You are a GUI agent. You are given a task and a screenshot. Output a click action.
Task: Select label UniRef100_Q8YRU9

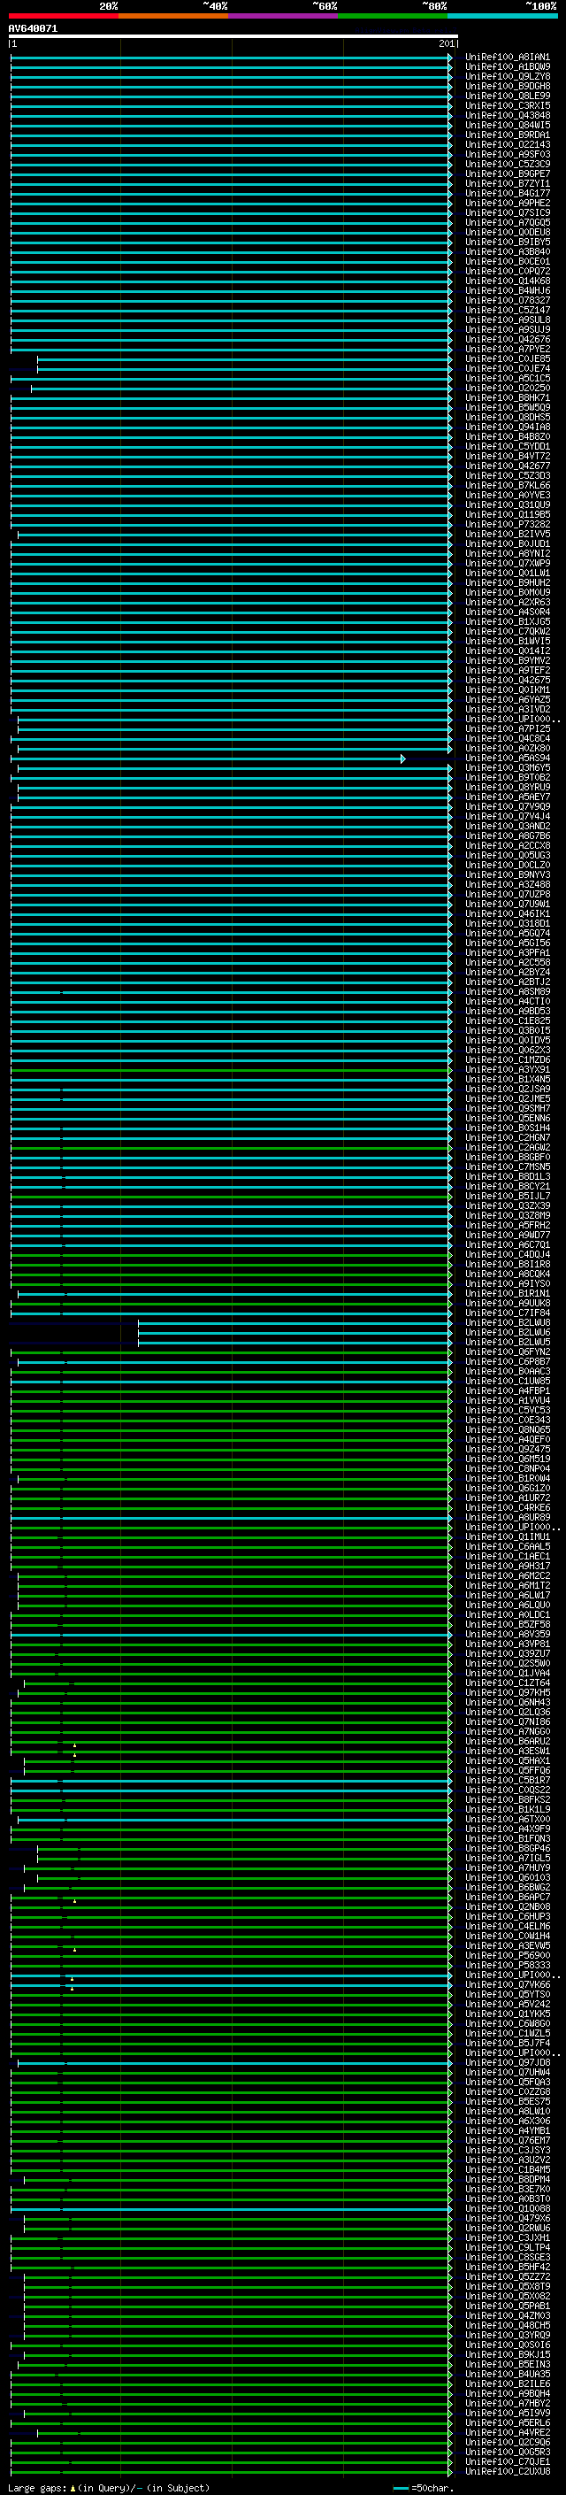point(507,788)
